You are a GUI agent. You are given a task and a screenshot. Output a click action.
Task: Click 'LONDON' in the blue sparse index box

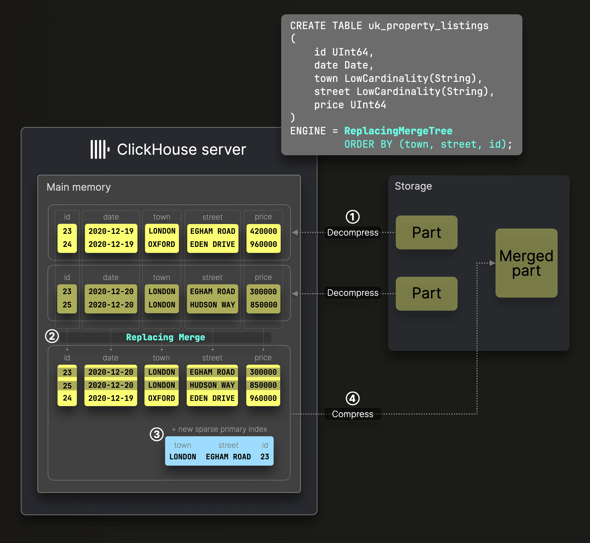(183, 457)
